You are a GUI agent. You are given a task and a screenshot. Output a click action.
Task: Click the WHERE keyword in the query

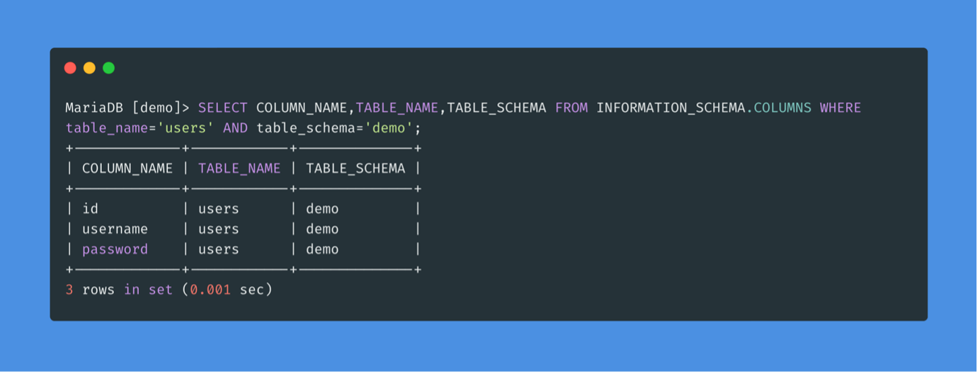tap(840, 108)
